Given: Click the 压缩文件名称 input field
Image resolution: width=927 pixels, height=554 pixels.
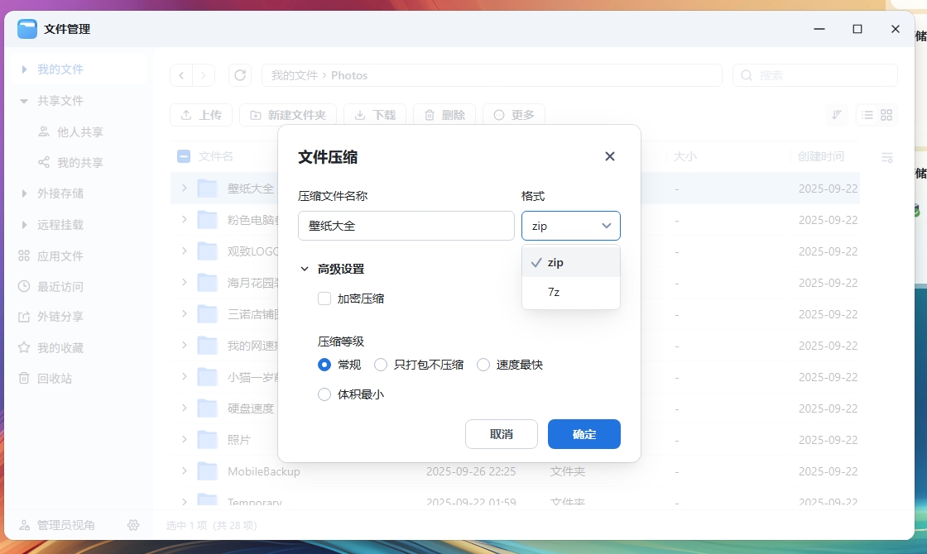Looking at the screenshot, I should pos(406,226).
